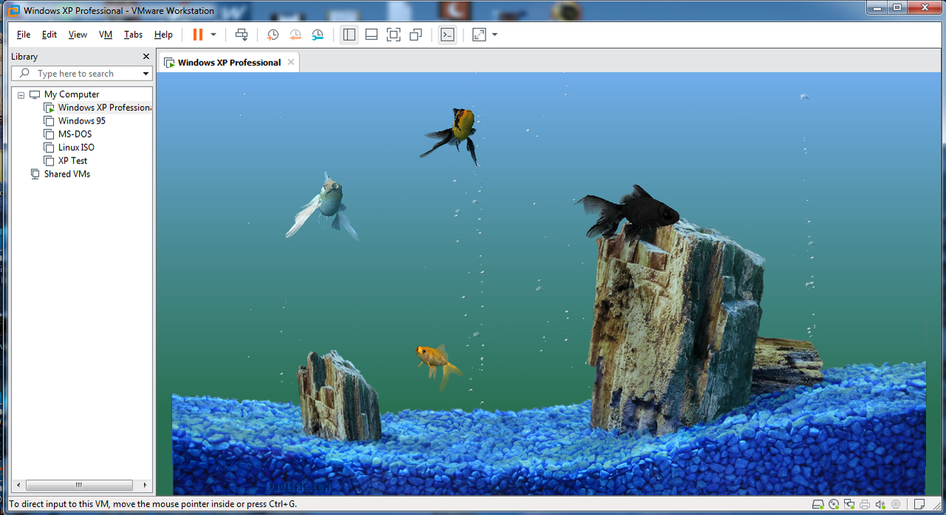Open the File menu
The height and width of the screenshot is (515, 946).
pyautogui.click(x=24, y=35)
